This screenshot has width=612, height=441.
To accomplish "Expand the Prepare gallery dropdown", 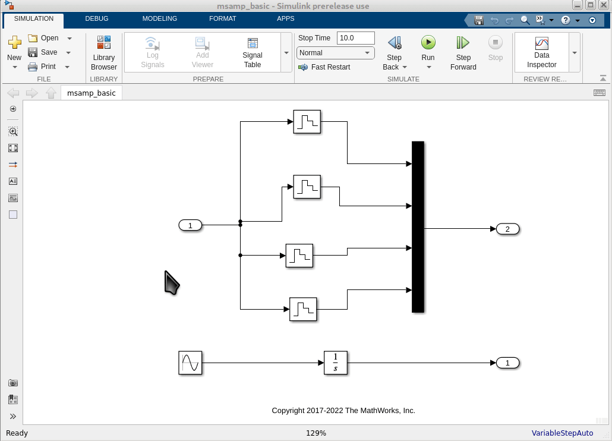I will coord(286,53).
